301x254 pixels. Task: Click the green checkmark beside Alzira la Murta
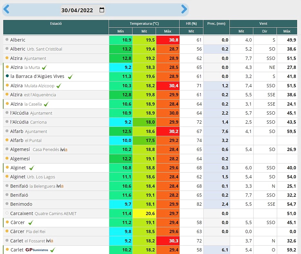44,68
